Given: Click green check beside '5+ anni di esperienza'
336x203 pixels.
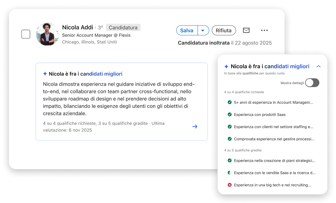Looking at the screenshot, I should click(x=230, y=102).
